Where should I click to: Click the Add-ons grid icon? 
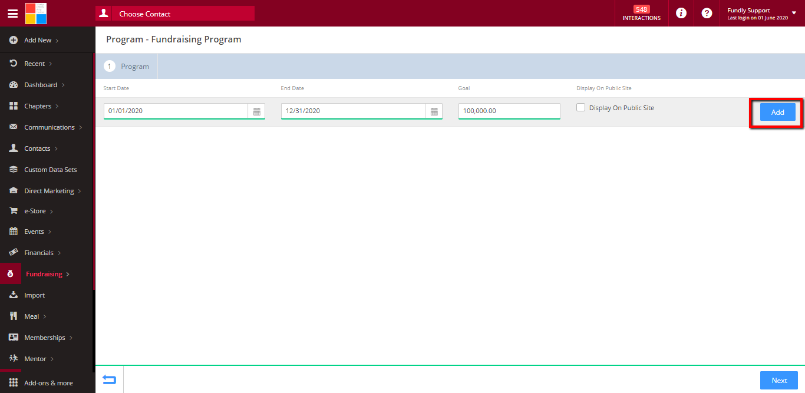(x=14, y=383)
